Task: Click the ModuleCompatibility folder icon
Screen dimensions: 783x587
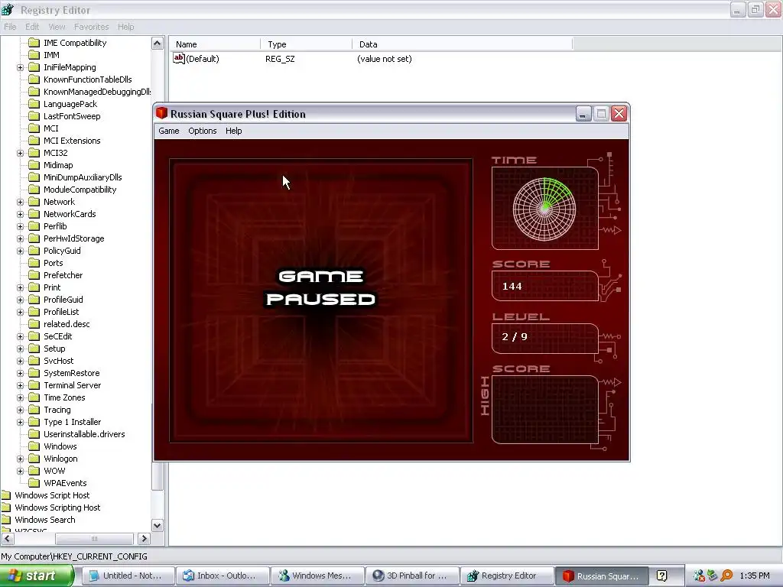Action: (x=34, y=190)
